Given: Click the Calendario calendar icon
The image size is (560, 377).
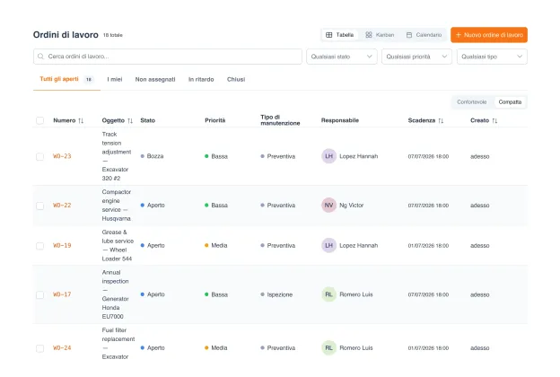Looking at the screenshot, I should (x=409, y=35).
